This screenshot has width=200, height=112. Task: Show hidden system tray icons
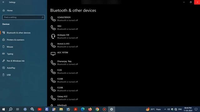click(165, 109)
